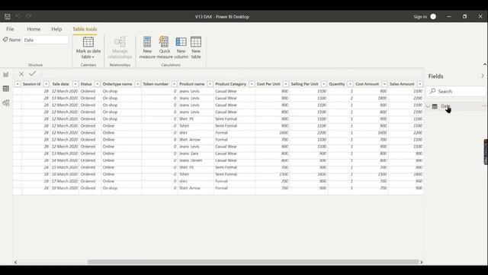
Task: Click Sign in link
Action: coord(420,17)
